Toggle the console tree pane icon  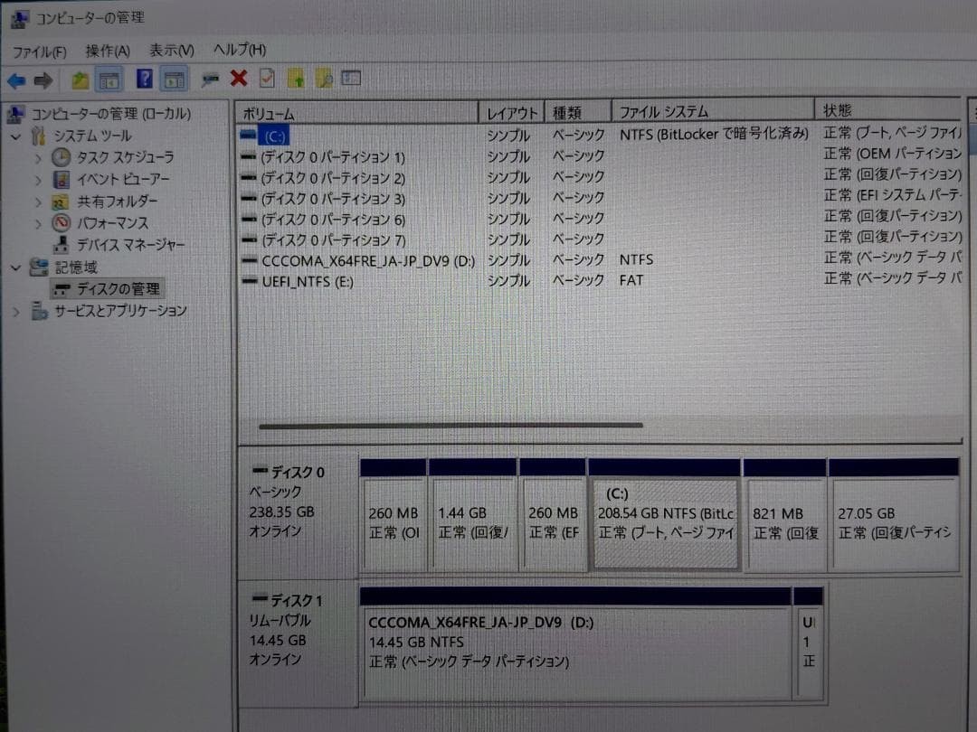(x=109, y=80)
